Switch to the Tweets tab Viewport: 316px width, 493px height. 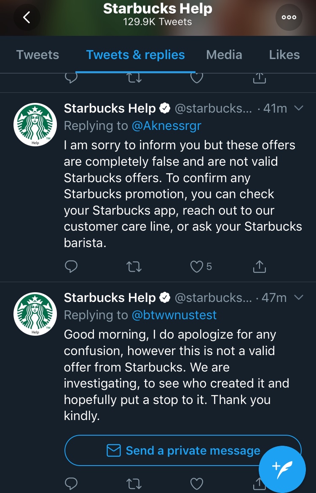tap(37, 55)
